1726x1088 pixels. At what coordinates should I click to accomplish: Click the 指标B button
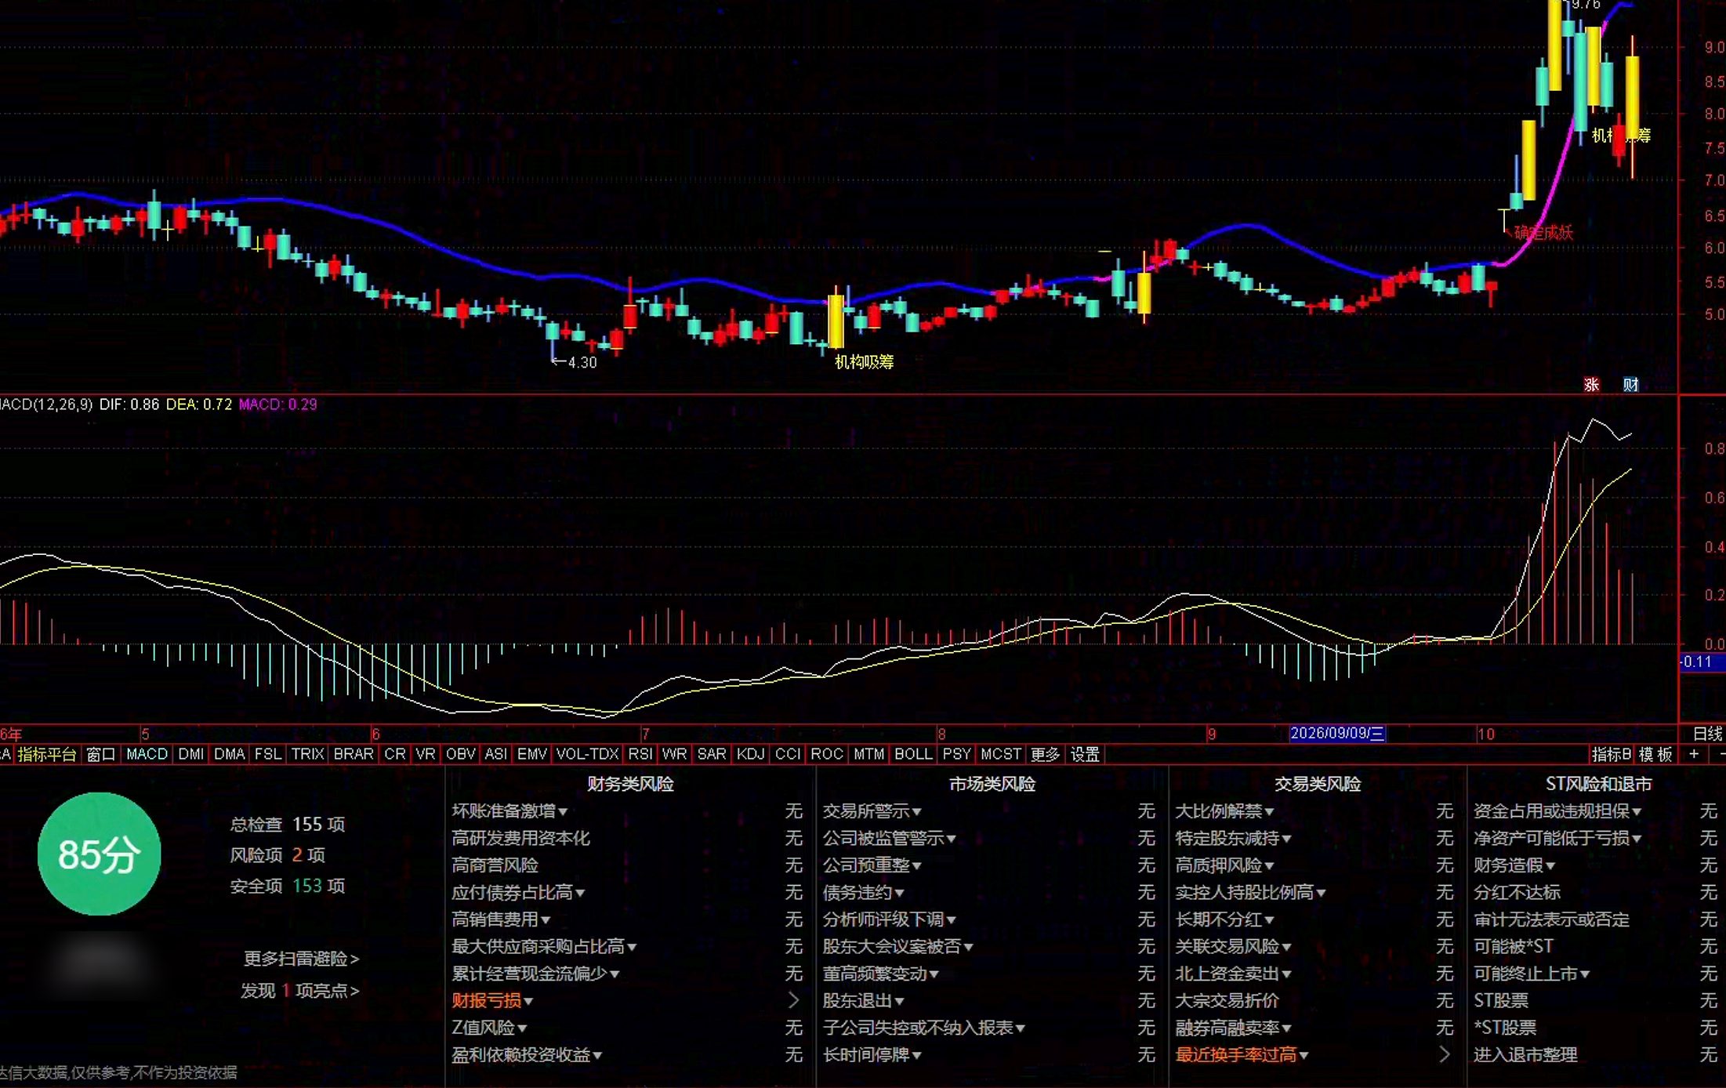point(1611,754)
